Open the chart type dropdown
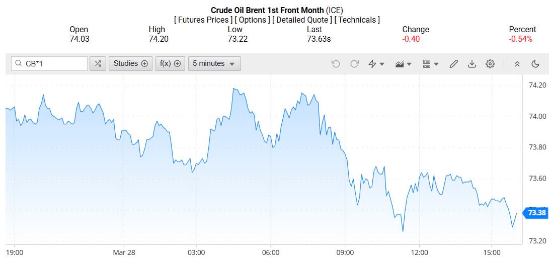 (x=404, y=64)
